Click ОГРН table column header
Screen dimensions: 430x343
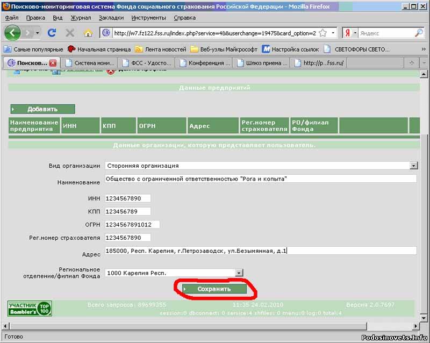click(162, 126)
